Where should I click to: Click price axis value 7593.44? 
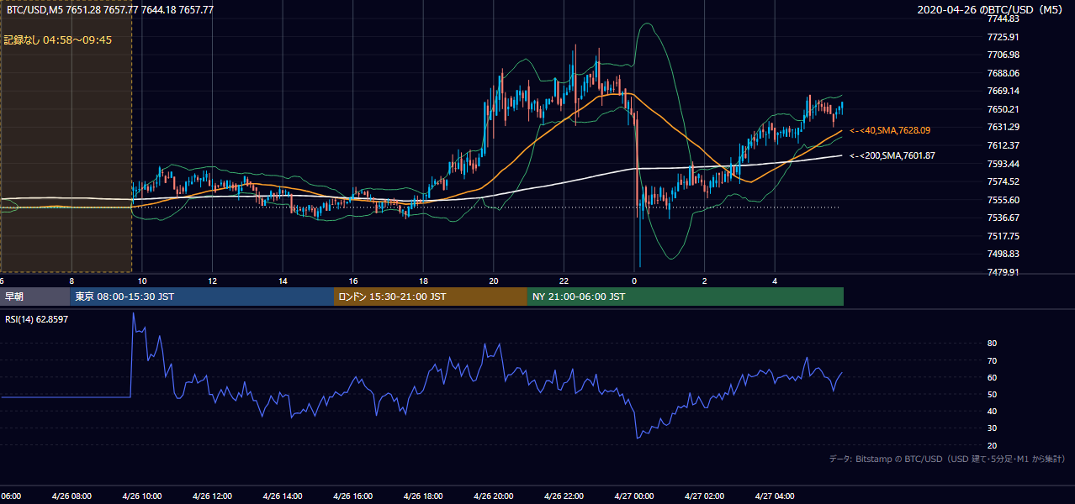tap(1004, 164)
